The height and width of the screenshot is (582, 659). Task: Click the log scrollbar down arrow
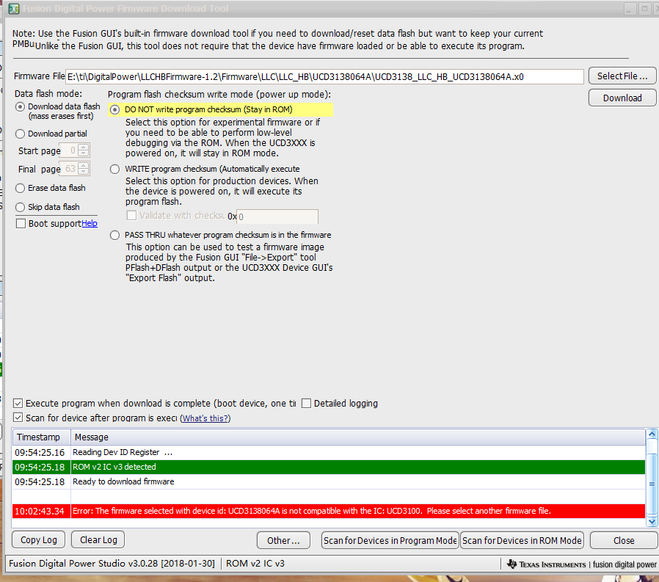(652, 522)
